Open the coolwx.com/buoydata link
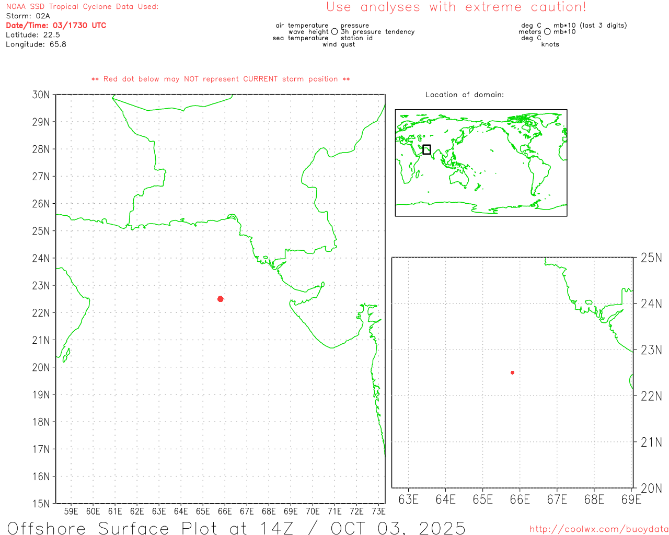The height and width of the screenshot is (535, 669). click(599, 529)
